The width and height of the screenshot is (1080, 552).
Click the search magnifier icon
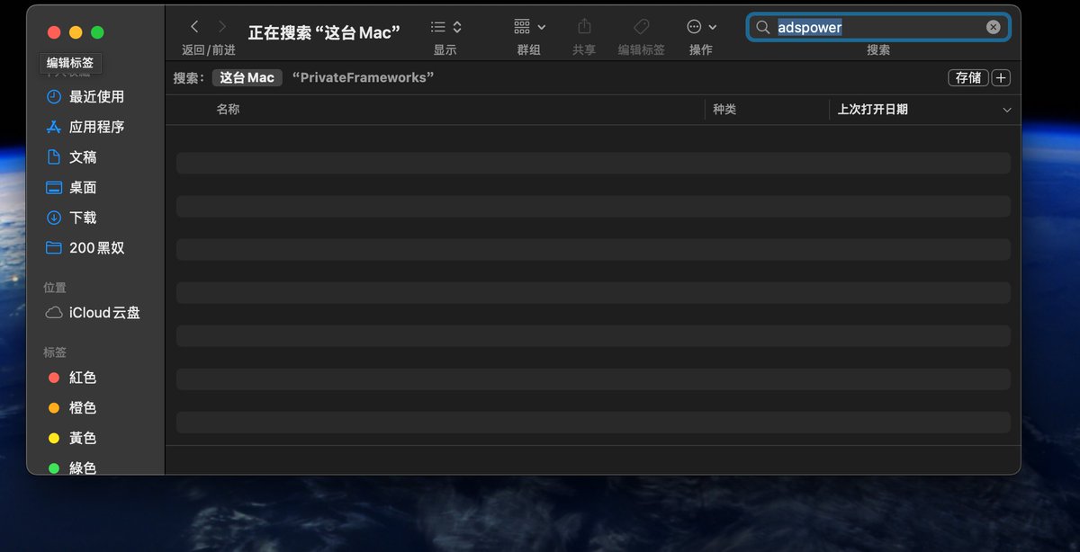pyautogui.click(x=762, y=27)
